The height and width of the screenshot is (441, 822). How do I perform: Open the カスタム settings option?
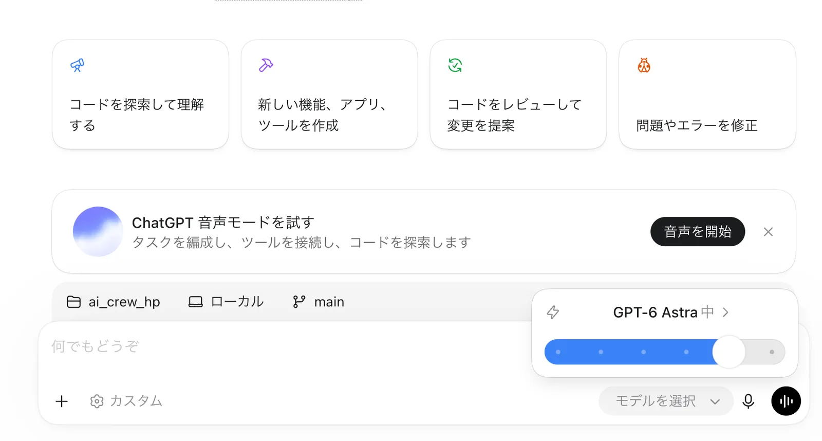point(126,401)
